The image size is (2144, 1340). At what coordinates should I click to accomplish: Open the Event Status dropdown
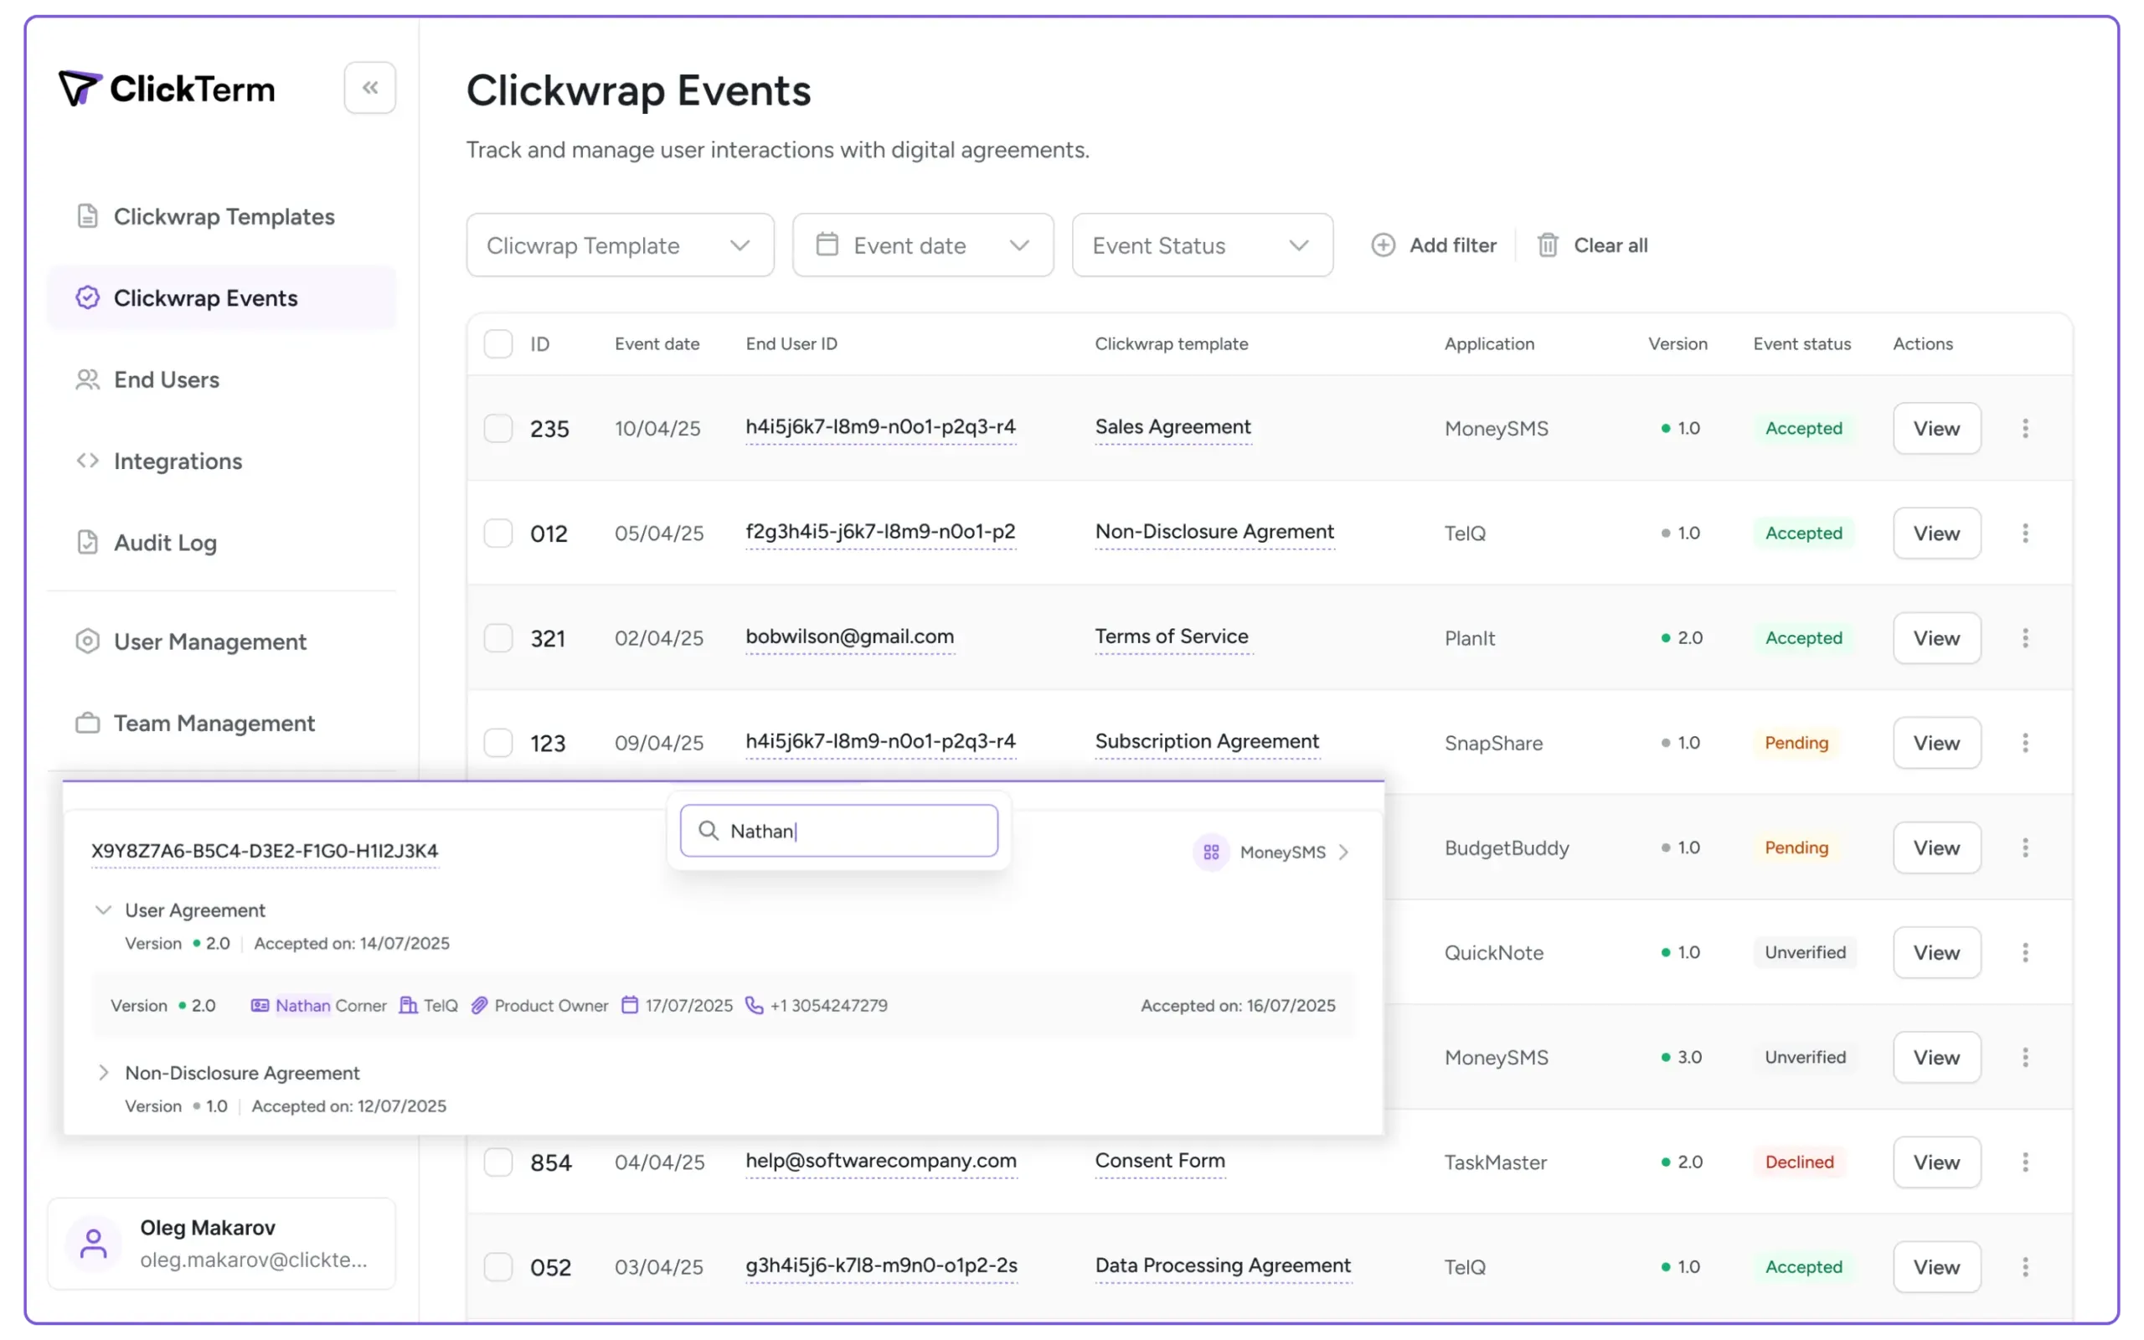(1201, 245)
